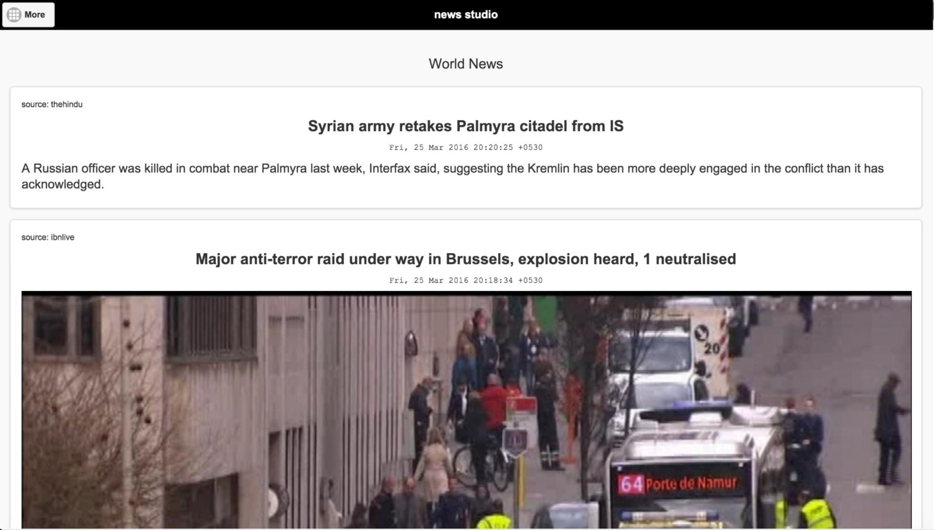Click the source: ibnlive label

point(48,237)
